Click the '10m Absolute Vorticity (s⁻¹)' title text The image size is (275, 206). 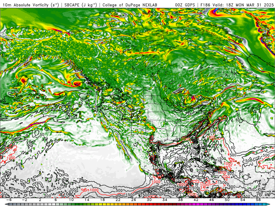click(31, 5)
